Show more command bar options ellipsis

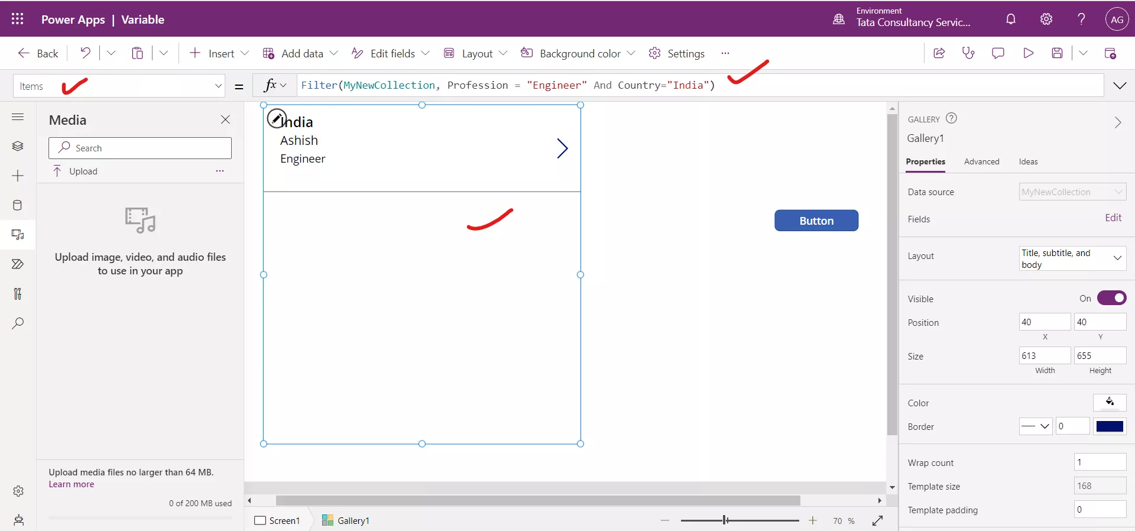(725, 53)
